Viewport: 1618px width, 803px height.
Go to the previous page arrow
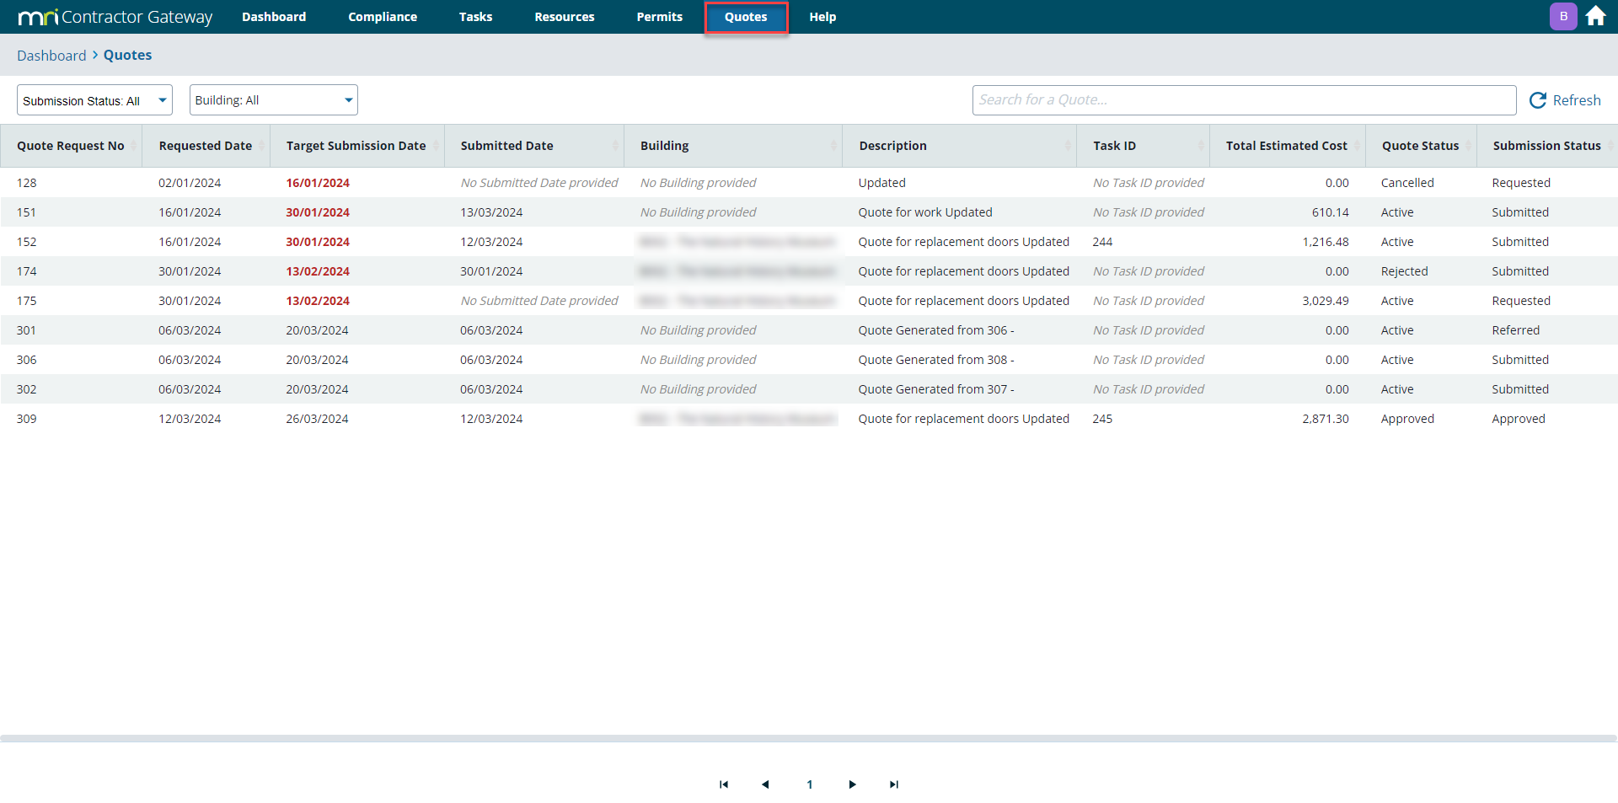point(765,784)
